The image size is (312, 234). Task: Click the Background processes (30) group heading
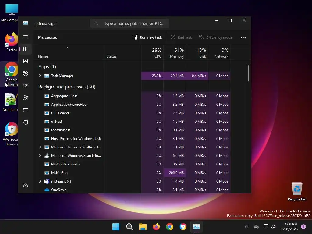pos(67,87)
